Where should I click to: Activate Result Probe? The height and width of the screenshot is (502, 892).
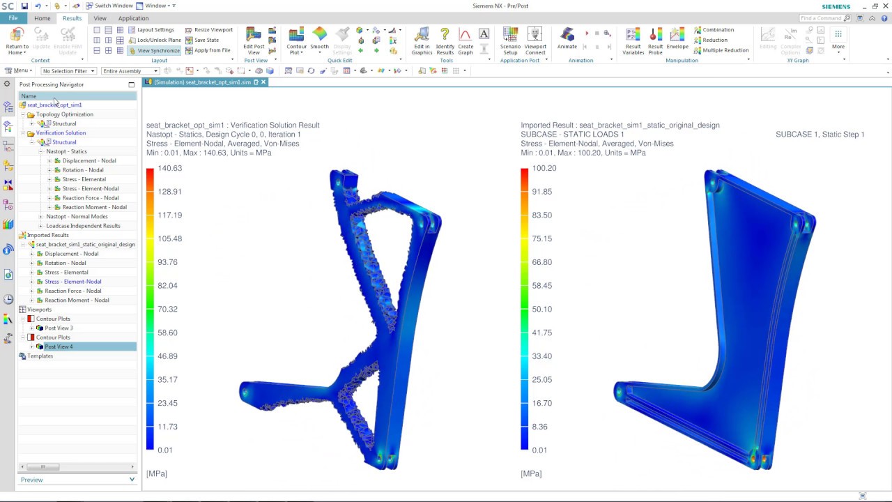655,41
